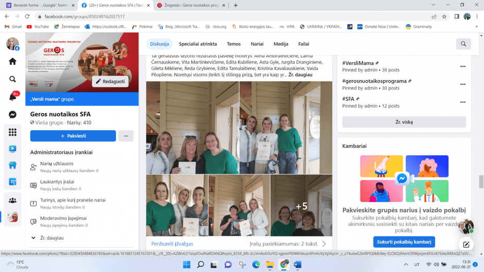Open Word from the taskbar
This screenshot has height=272, width=484.
pos(298,265)
